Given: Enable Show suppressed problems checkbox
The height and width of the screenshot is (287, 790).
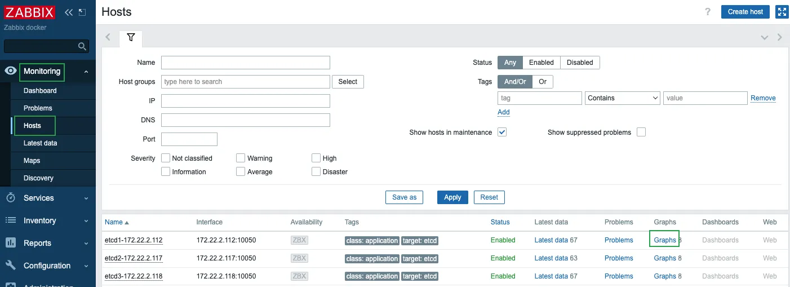Looking at the screenshot, I should [x=641, y=132].
